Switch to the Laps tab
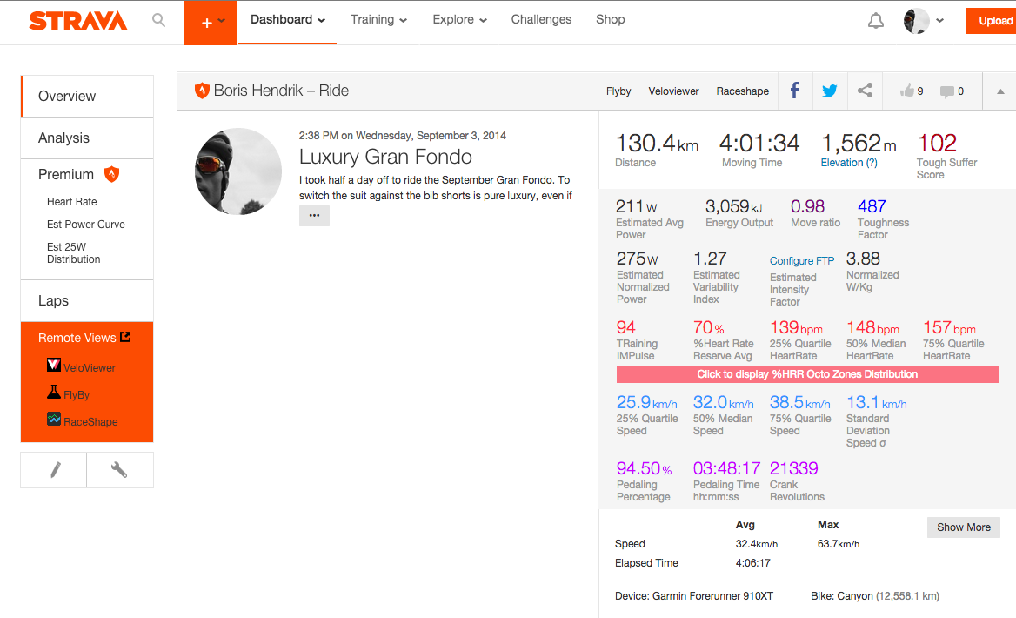 54,300
